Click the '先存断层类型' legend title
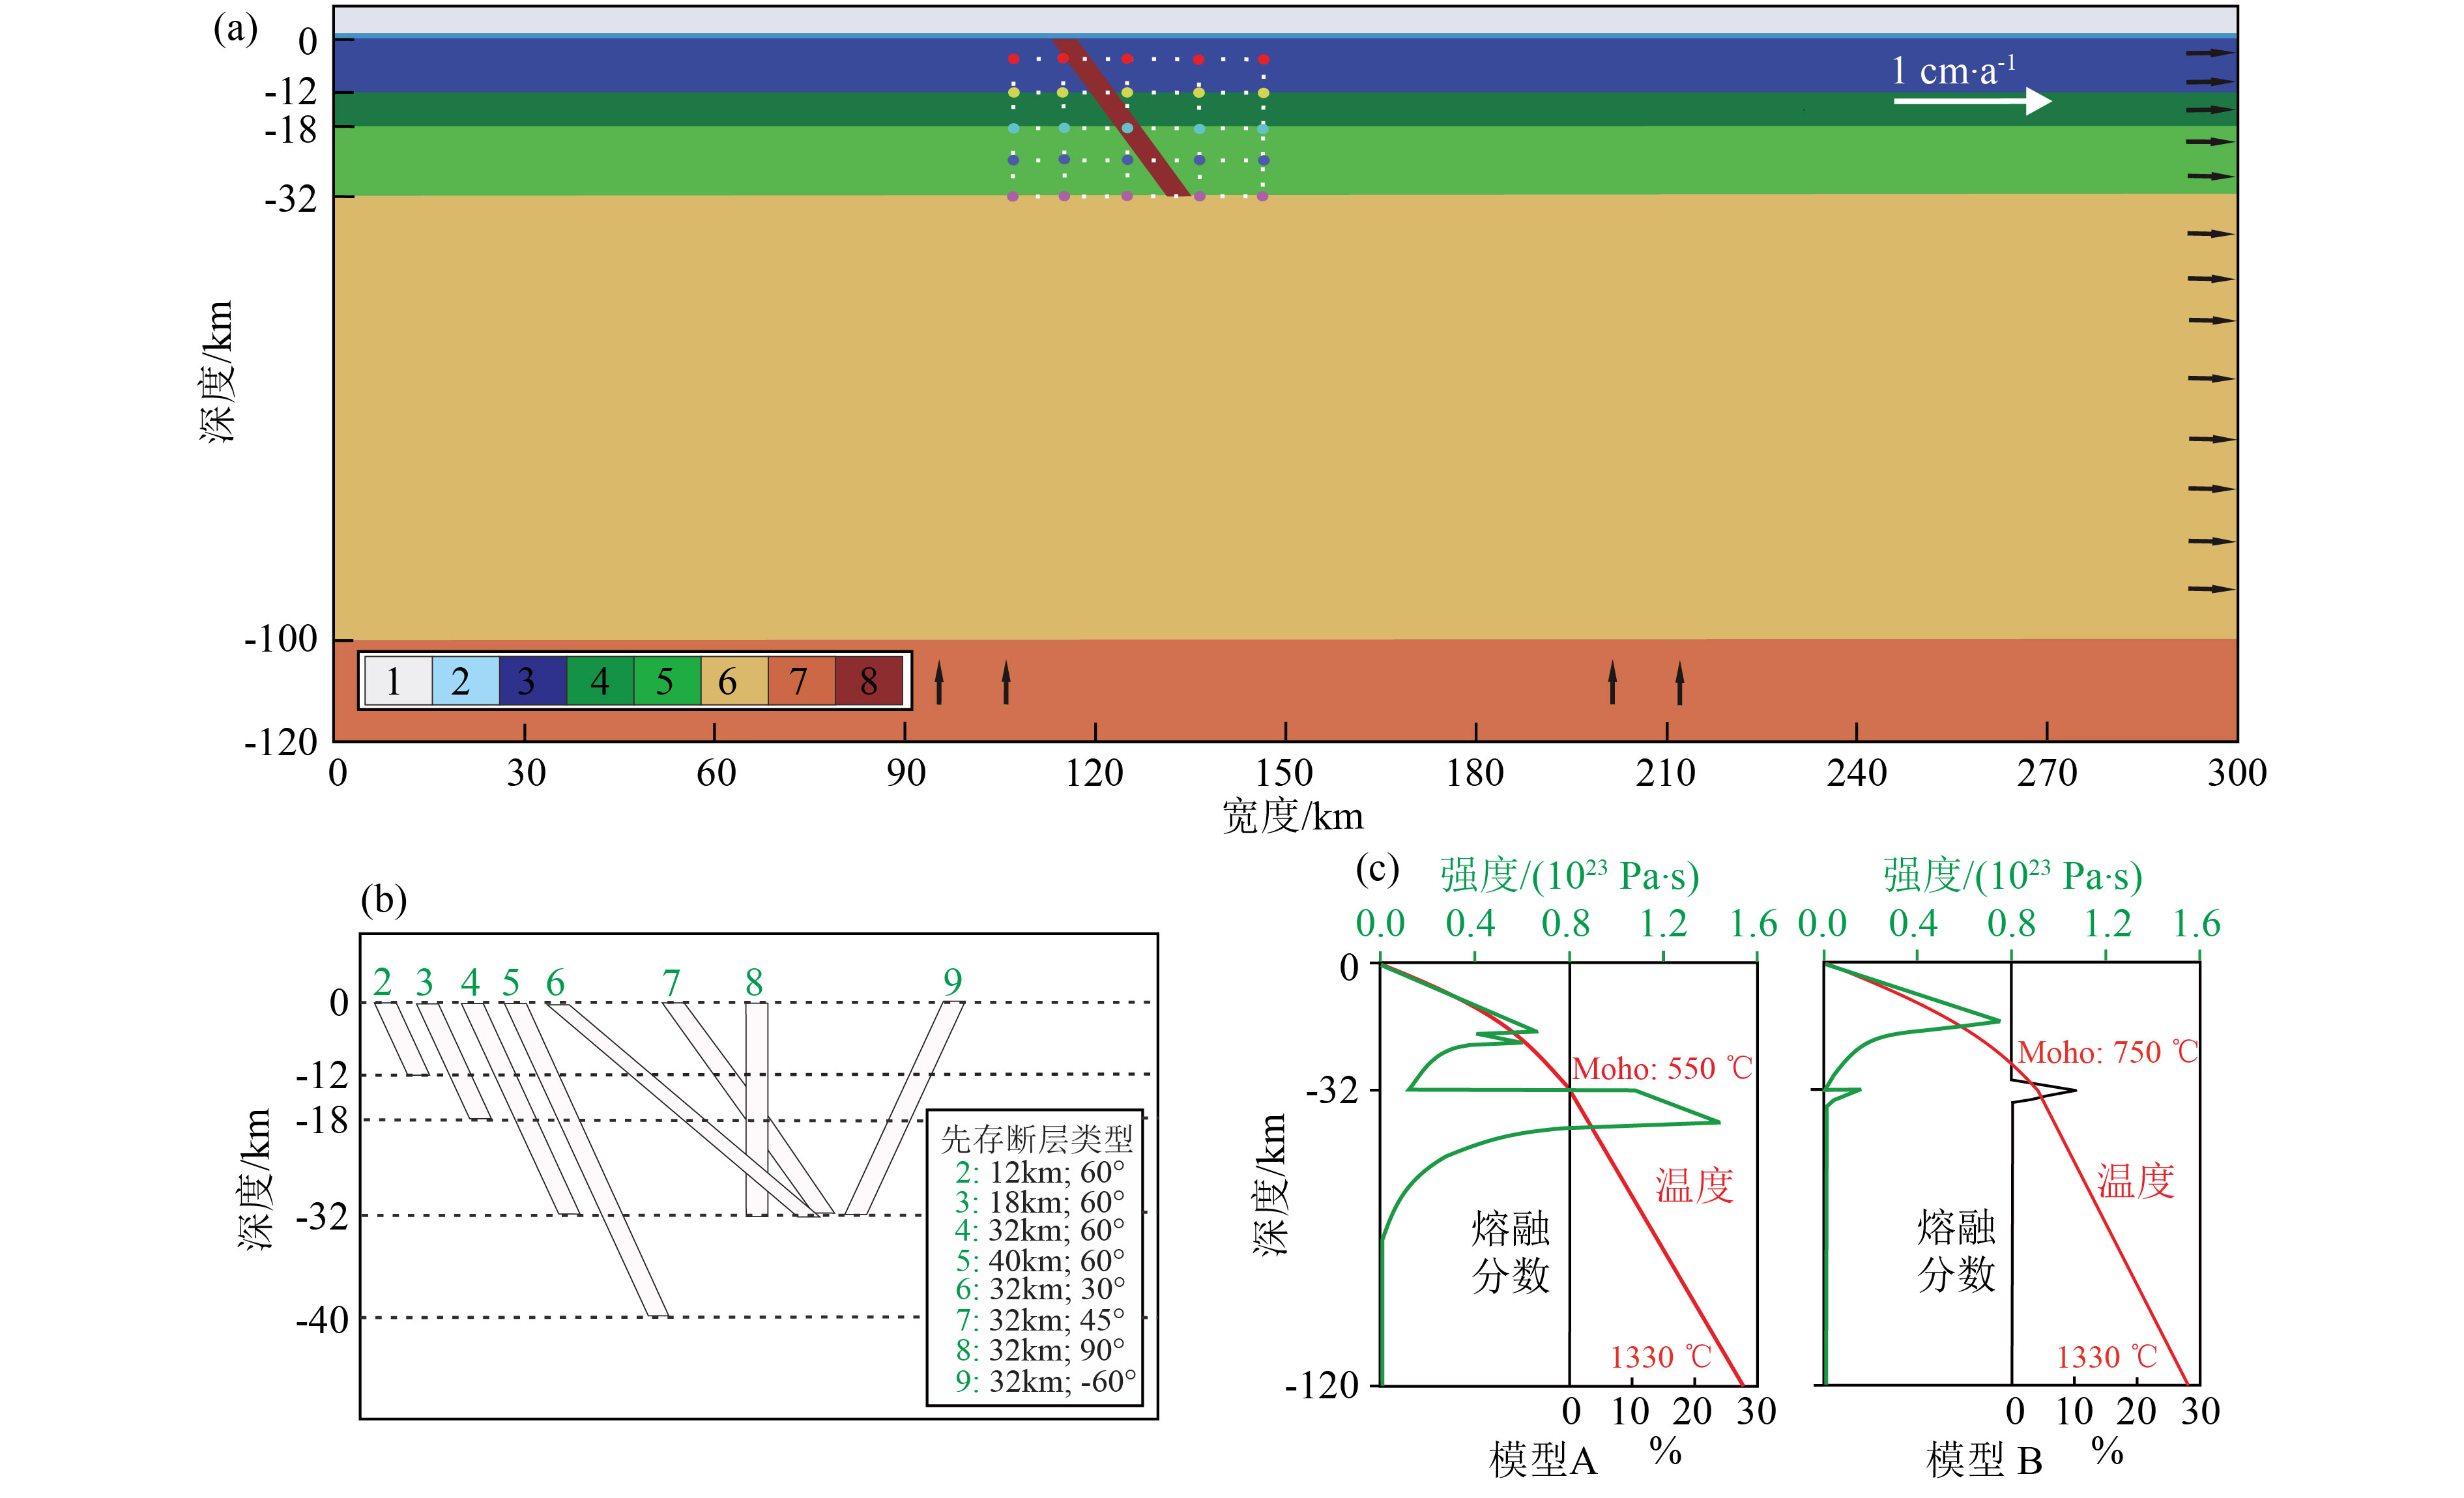 pyautogui.click(x=1036, y=1138)
